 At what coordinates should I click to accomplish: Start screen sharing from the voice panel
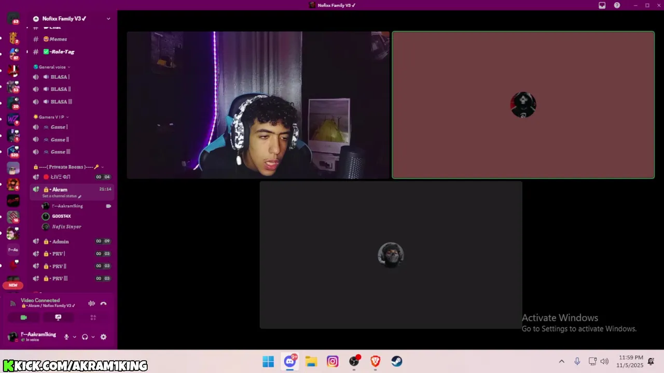58,317
